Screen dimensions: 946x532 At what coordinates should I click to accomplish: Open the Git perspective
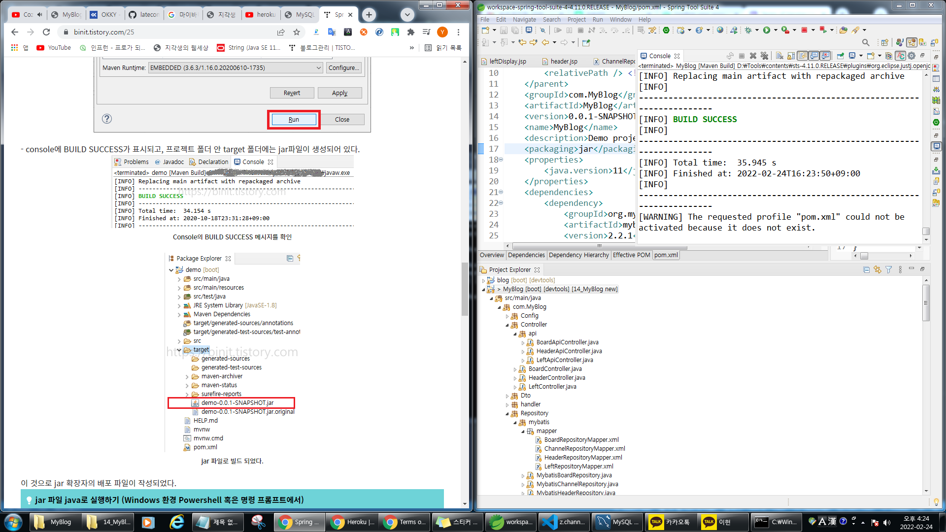click(923, 43)
